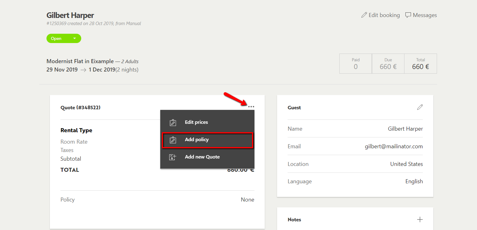Choose Add policy from the menu
The image size is (477, 230).
(207, 140)
